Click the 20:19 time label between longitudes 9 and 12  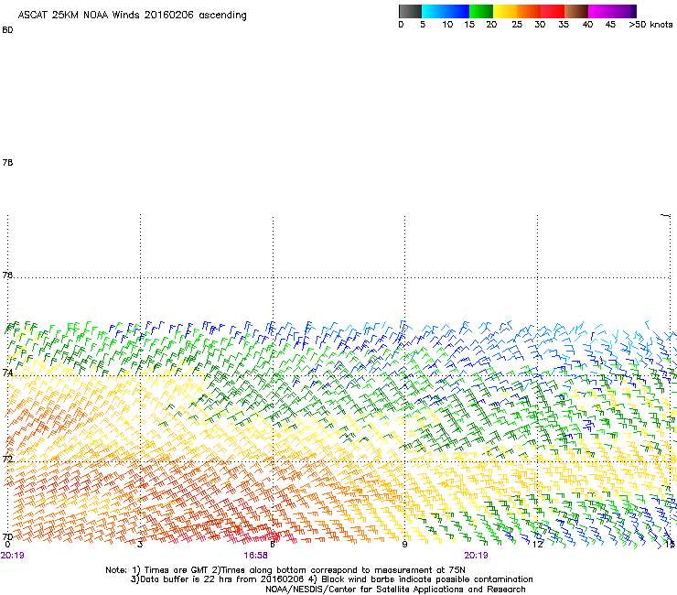(x=477, y=556)
